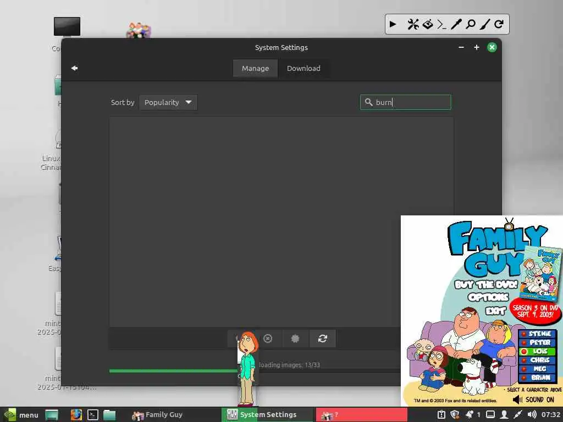Click the disk install icon in floating toolbar
Image resolution: width=563 pixels, height=422 pixels.
(x=428, y=24)
